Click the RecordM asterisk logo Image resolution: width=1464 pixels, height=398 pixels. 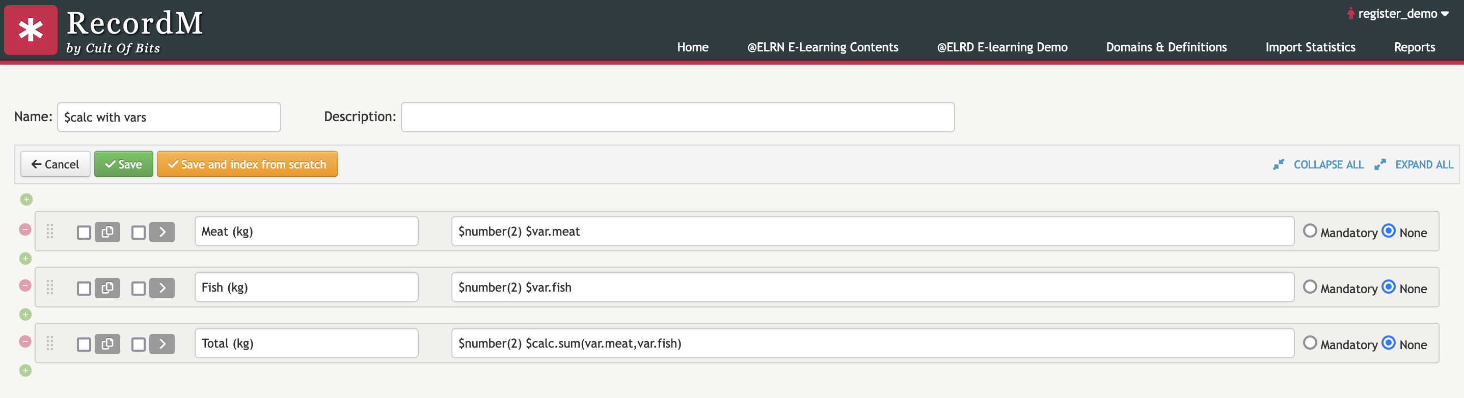(x=31, y=30)
